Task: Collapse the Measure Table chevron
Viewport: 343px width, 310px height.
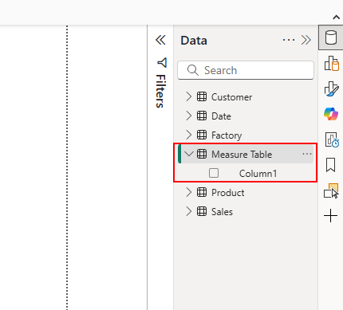Action: click(x=189, y=154)
